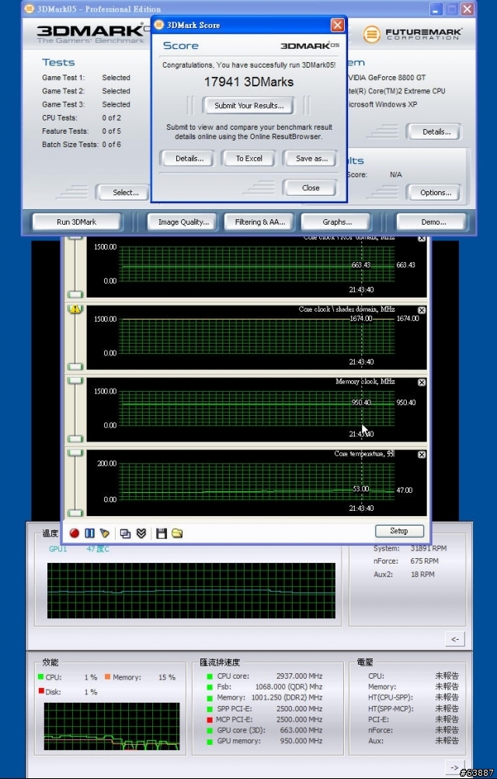Click Game Test 1 Selected row
This screenshot has width=497, height=779.
click(86, 78)
